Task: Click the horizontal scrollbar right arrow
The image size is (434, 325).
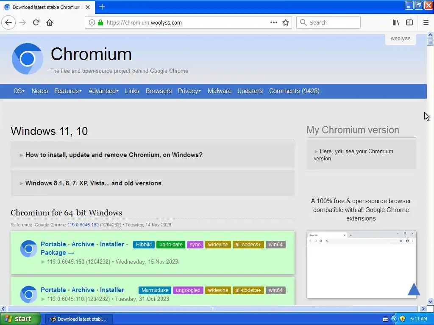Action: pyautogui.click(x=423, y=308)
